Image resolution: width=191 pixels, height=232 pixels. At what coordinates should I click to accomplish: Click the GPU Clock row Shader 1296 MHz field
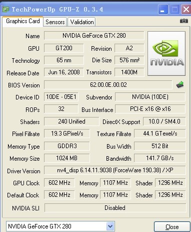pos(170,183)
